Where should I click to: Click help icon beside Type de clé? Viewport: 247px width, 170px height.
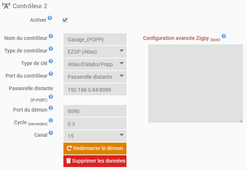(51, 61)
